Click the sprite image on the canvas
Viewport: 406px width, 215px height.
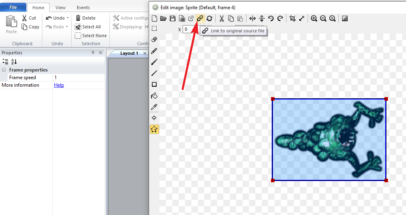(x=329, y=139)
